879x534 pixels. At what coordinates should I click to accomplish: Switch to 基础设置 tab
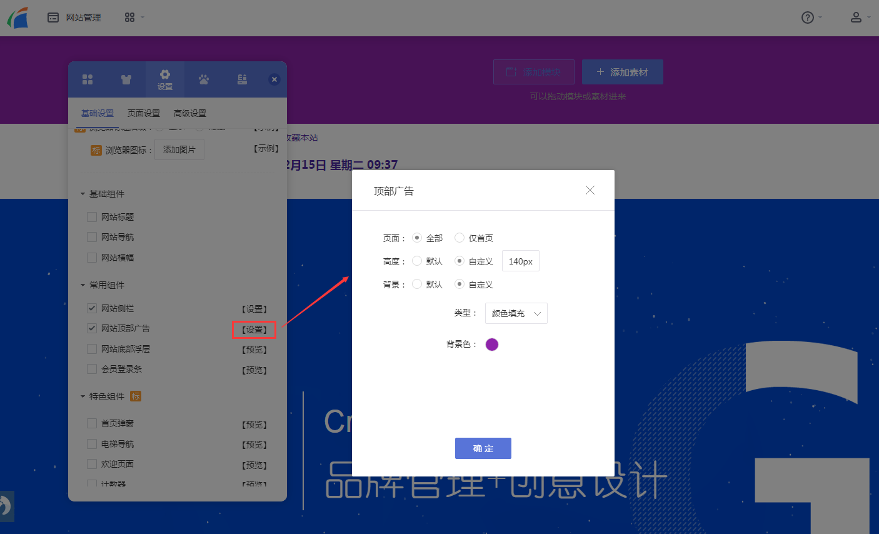98,113
